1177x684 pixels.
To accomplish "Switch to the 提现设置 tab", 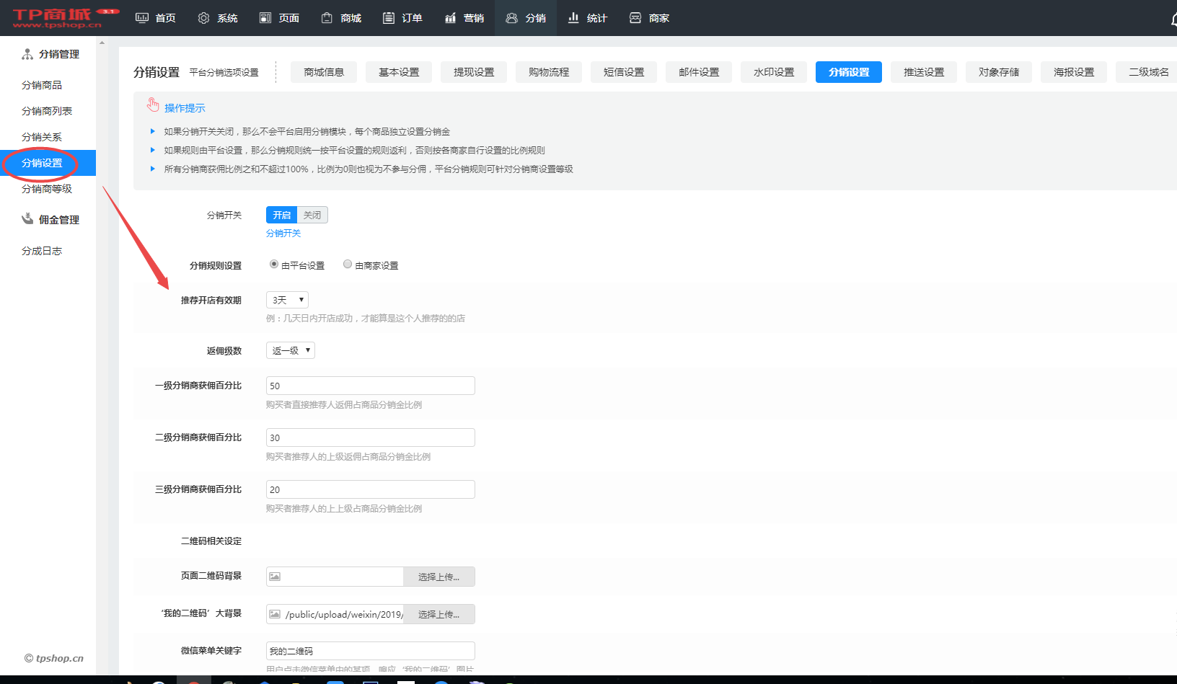I will click(474, 72).
